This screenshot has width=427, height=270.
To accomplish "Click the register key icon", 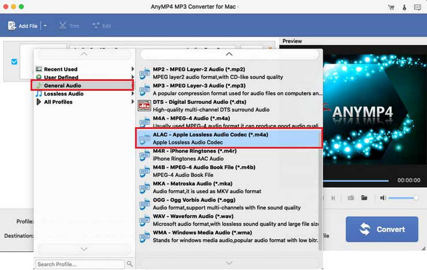I will (x=404, y=7).
